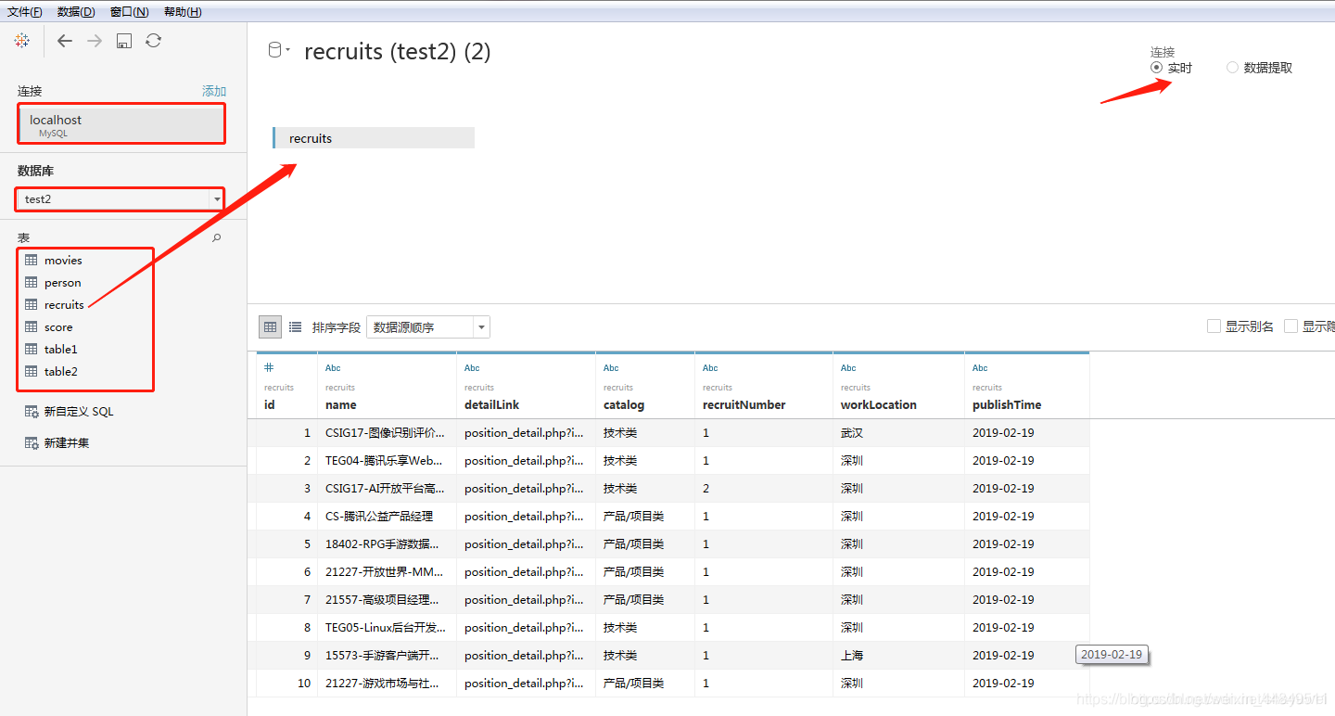
Task: Click Abc type icon of recruitNumber column
Action: [x=710, y=368]
